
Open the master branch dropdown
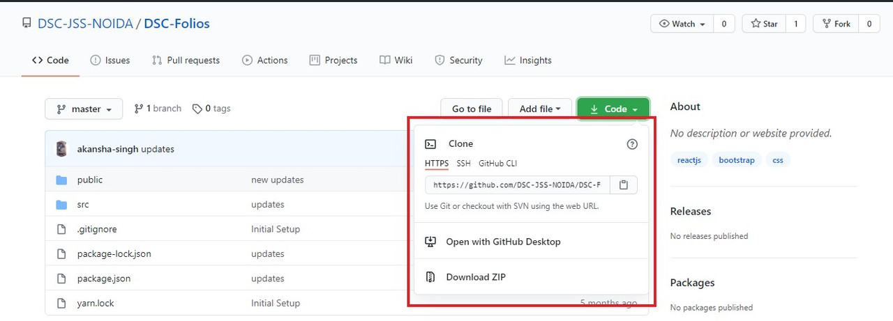point(84,109)
